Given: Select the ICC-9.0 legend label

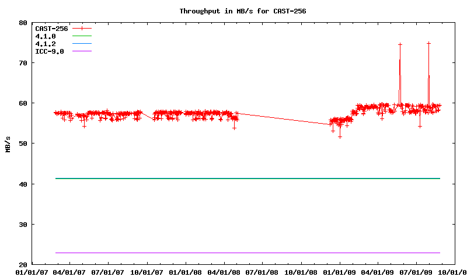Looking at the screenshot, I should coord(50,51).
